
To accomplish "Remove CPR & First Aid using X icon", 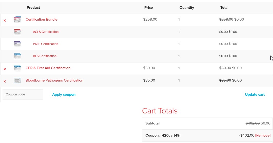I will (5, 69).
